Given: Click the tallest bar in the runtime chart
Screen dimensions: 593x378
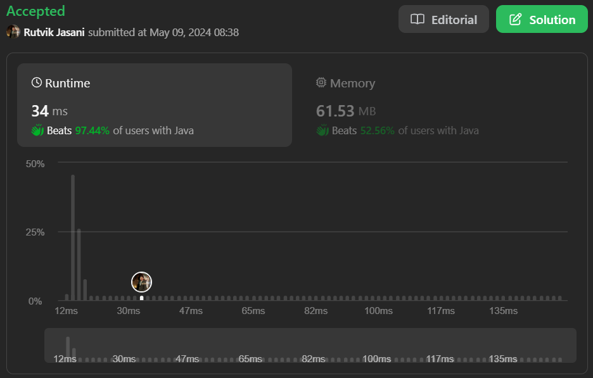Looking at the screenshot, I should pos(73,237).
